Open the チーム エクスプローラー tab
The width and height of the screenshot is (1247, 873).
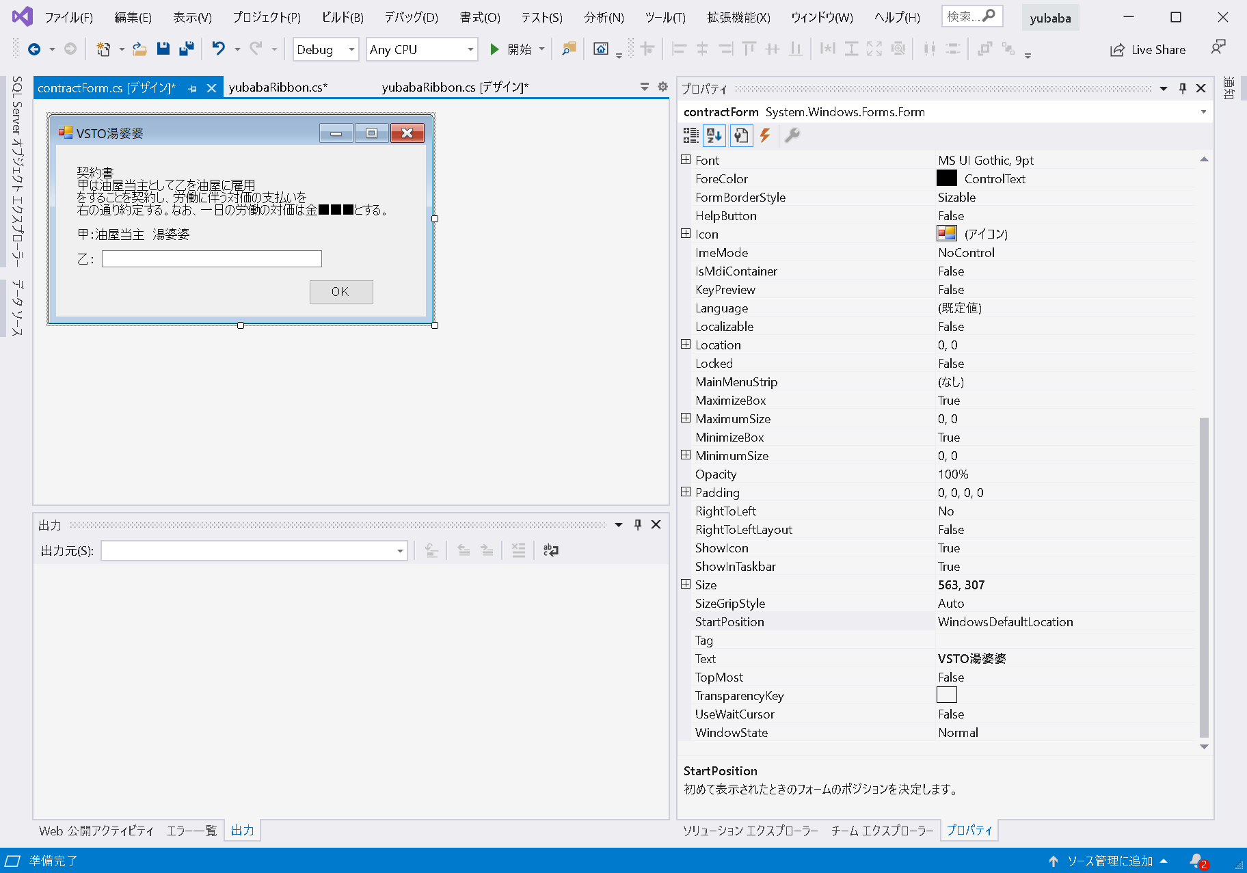coord(883,831)
